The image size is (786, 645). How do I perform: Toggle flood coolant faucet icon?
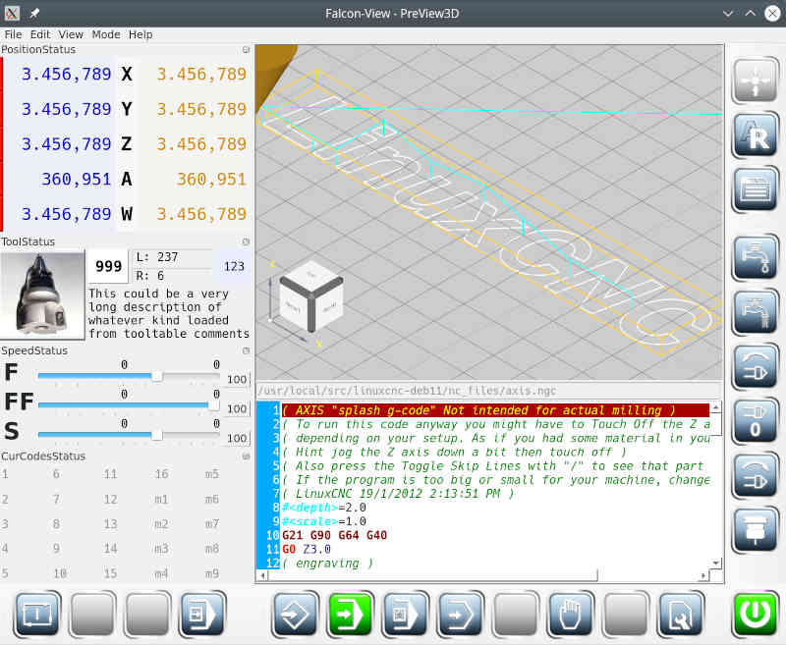click(755, 313)
